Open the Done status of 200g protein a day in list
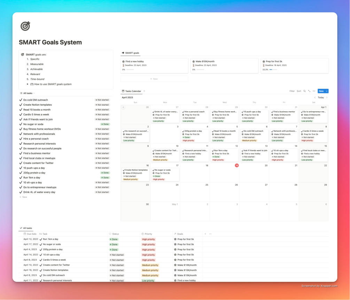This screenshot has height=300, width=350. point(105,173)
